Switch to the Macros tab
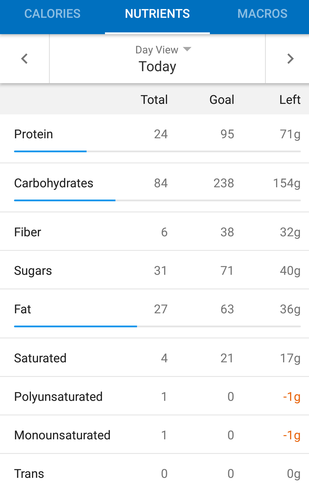309x486 pixels. click(262, 14)
